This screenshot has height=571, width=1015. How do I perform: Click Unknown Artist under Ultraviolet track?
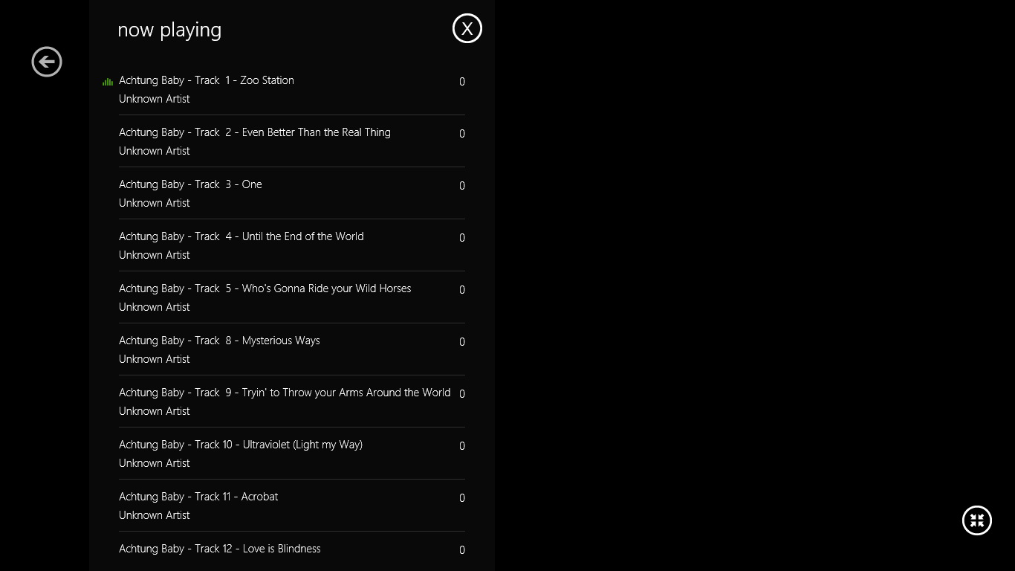155,463
